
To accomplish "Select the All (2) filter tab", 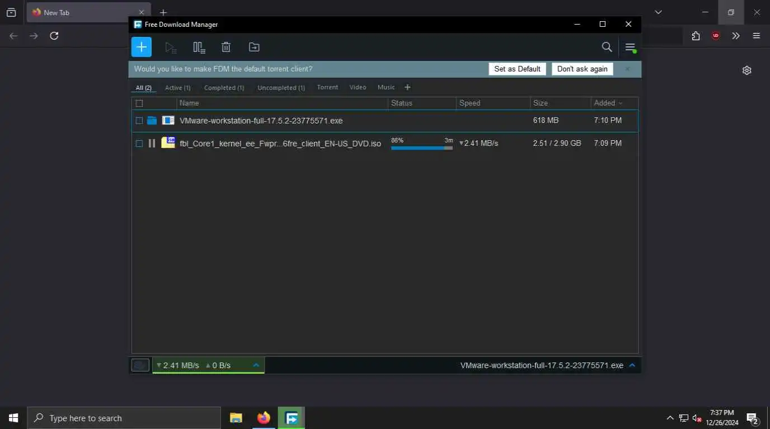I will [144, 88].
